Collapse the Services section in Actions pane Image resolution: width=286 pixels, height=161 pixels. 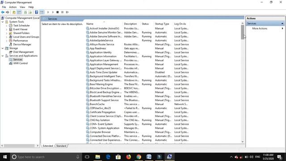[282, 24]
